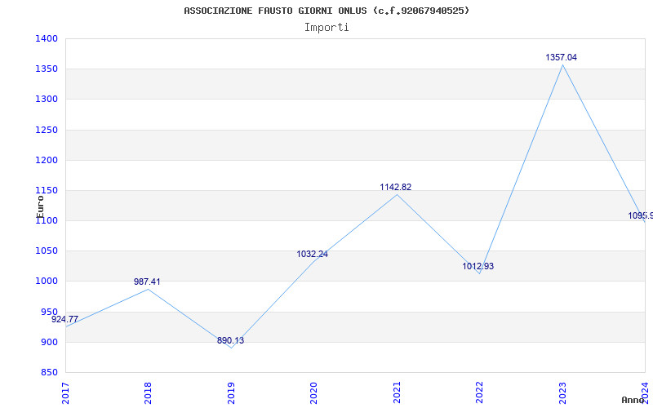Click the Importi subtitle

coord(326,28)
